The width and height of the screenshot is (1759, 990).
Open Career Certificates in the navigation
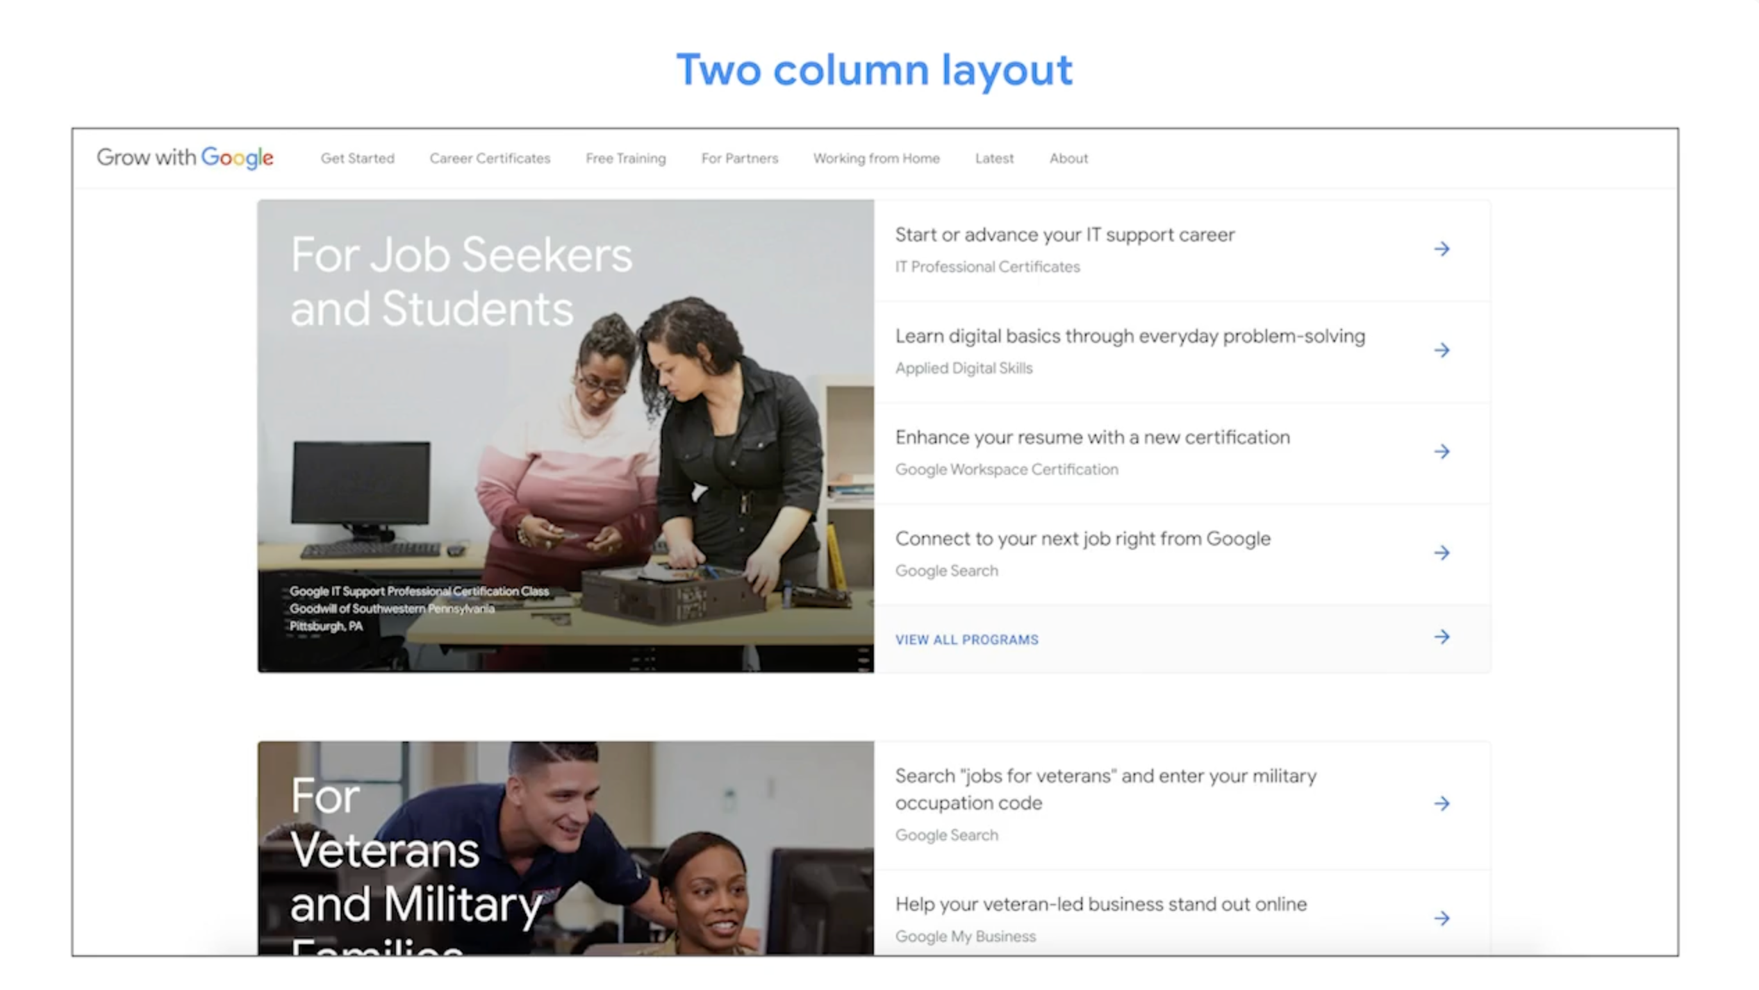490,158
